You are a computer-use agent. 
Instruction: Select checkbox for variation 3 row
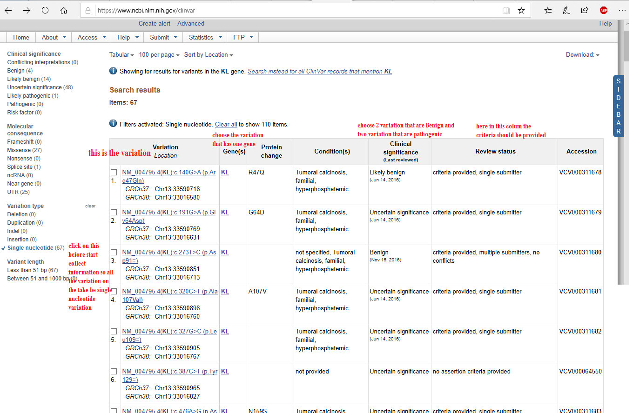(114, 252)
